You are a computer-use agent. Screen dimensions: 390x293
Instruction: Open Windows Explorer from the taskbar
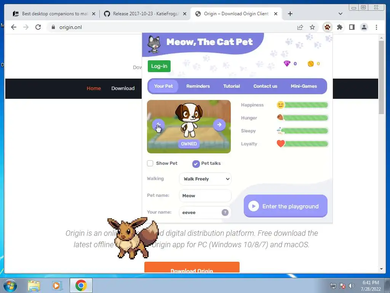(34, 285)
